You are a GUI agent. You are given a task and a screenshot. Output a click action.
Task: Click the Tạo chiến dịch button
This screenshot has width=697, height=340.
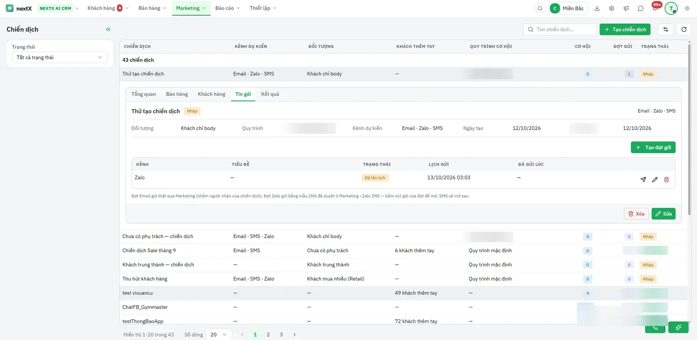tap(625, 29)
